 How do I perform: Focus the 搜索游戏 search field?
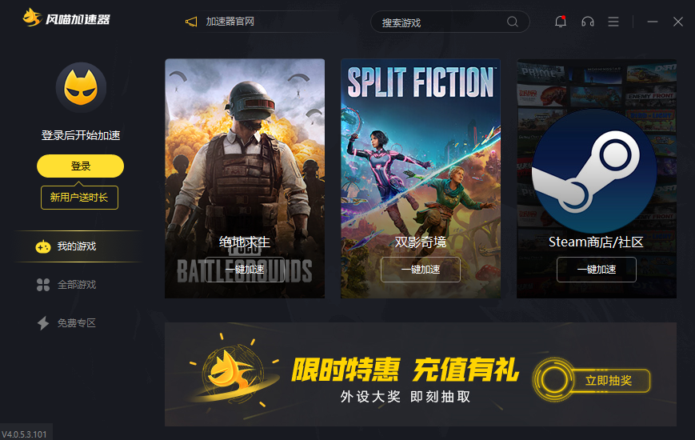(x=443, y=22)
